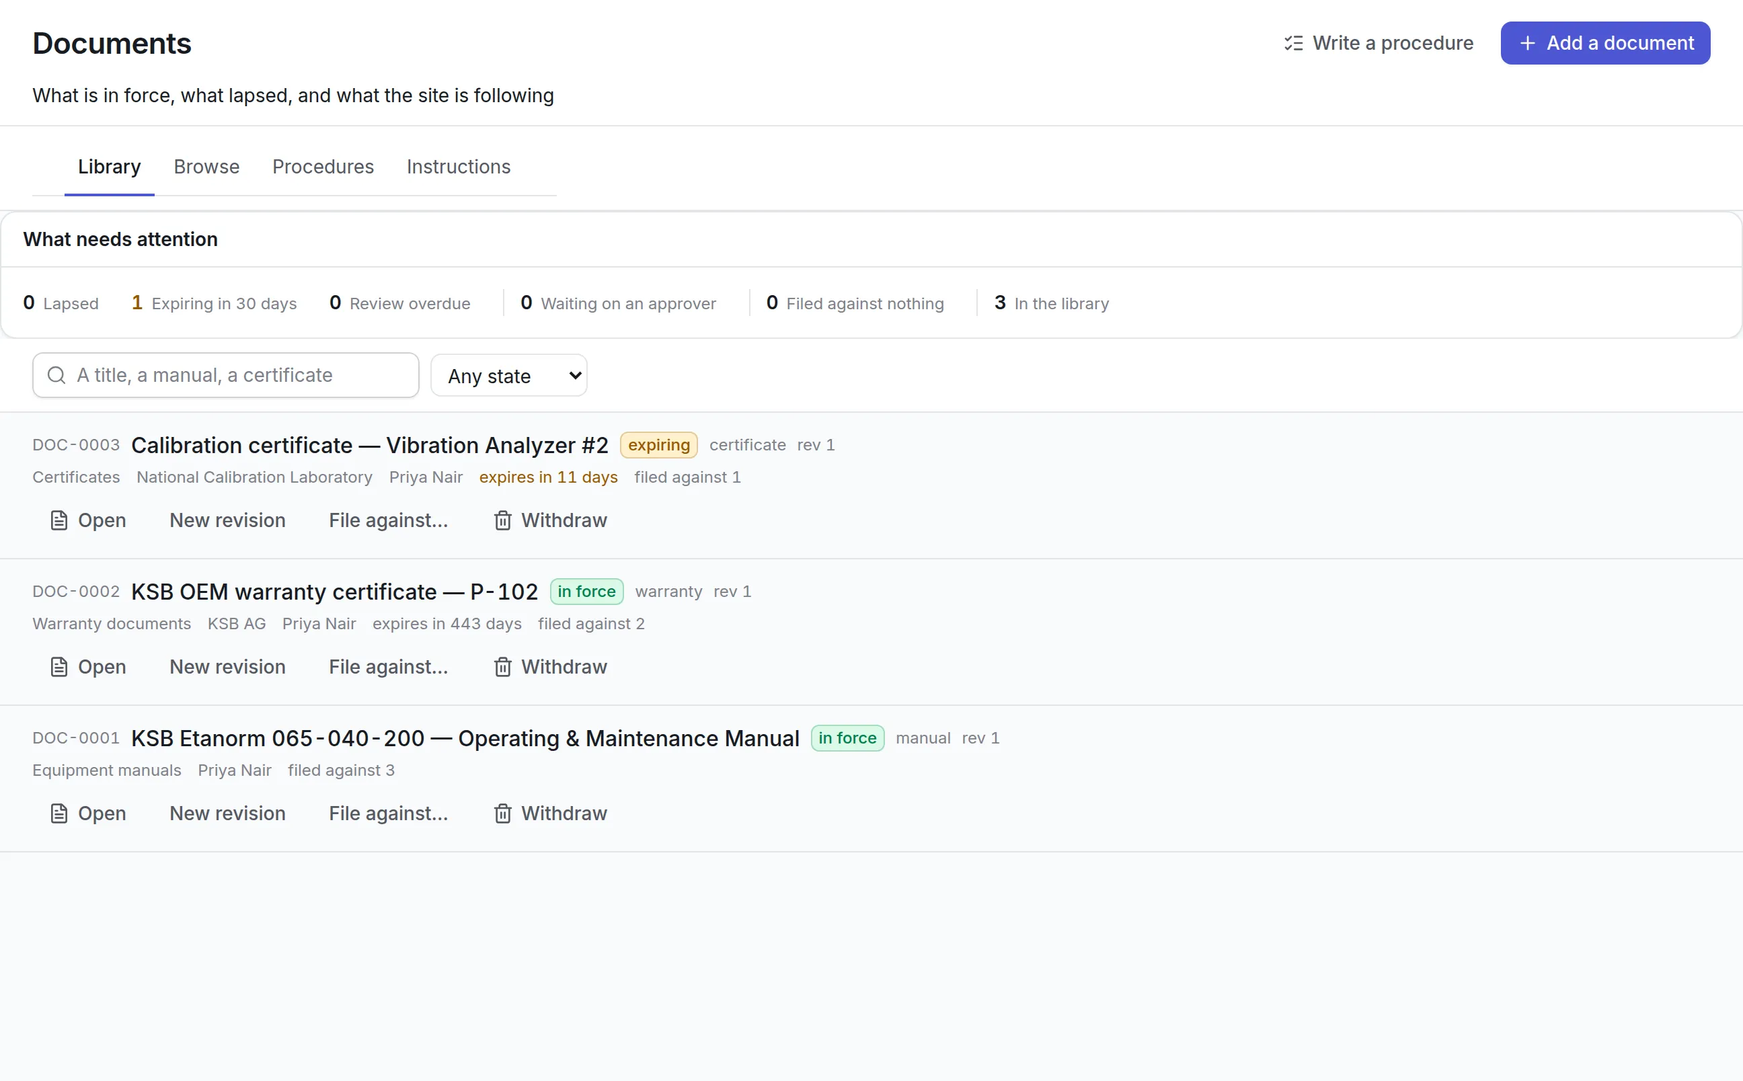Click the Add a document button
Image resolution: width=1743 pixels, height=1081 pixels.
point(1605,43)
